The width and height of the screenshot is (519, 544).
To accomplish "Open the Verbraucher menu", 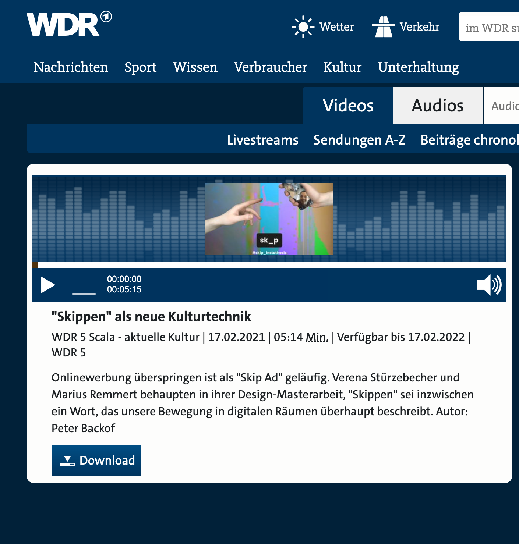I will point(271,67).
